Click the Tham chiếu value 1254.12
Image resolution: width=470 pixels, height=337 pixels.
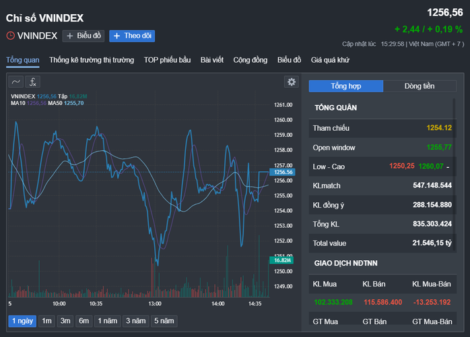pos(439,128)
